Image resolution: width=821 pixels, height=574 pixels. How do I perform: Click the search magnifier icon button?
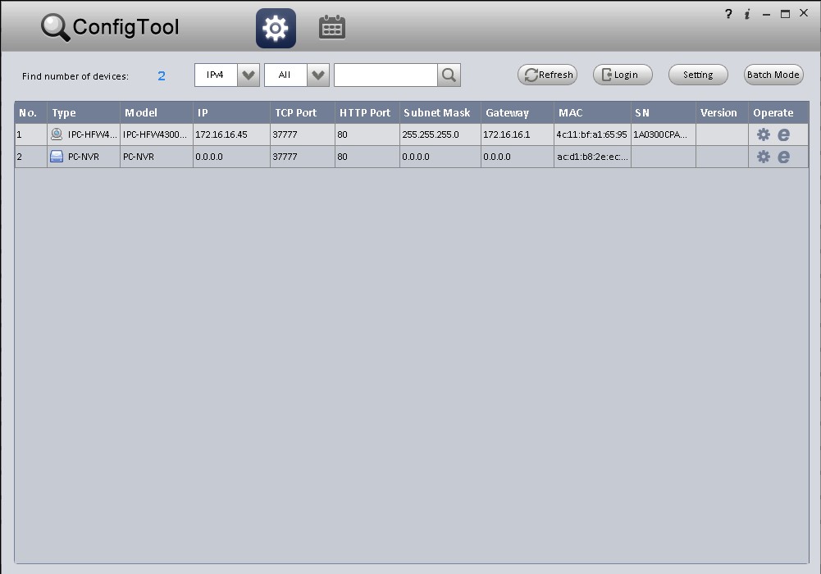(x=449, y=75)
